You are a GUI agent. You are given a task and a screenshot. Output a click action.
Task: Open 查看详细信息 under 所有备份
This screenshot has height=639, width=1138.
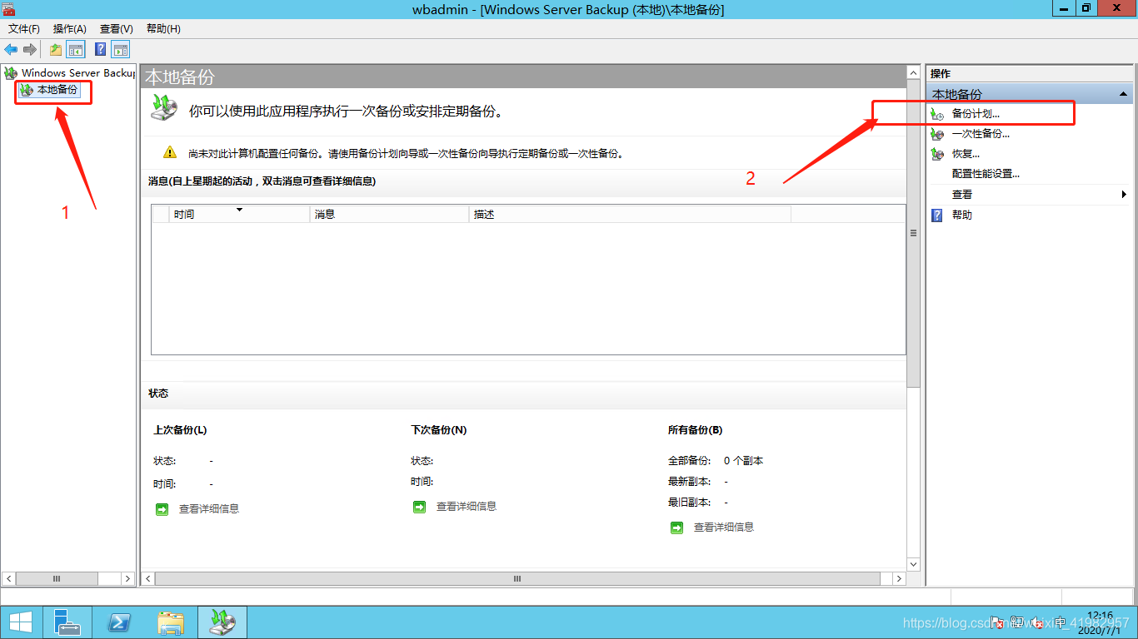coord(724,527)
